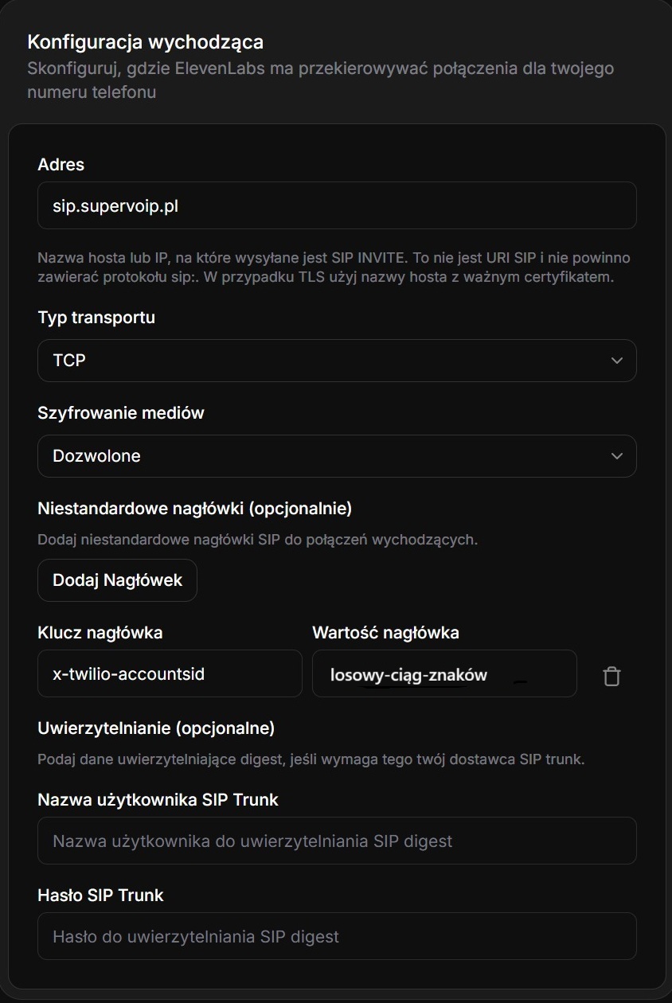Click the TCP value in transport selector
Image resolution: width=672 pixels, height=1003 pixels.
coord(69,361)
